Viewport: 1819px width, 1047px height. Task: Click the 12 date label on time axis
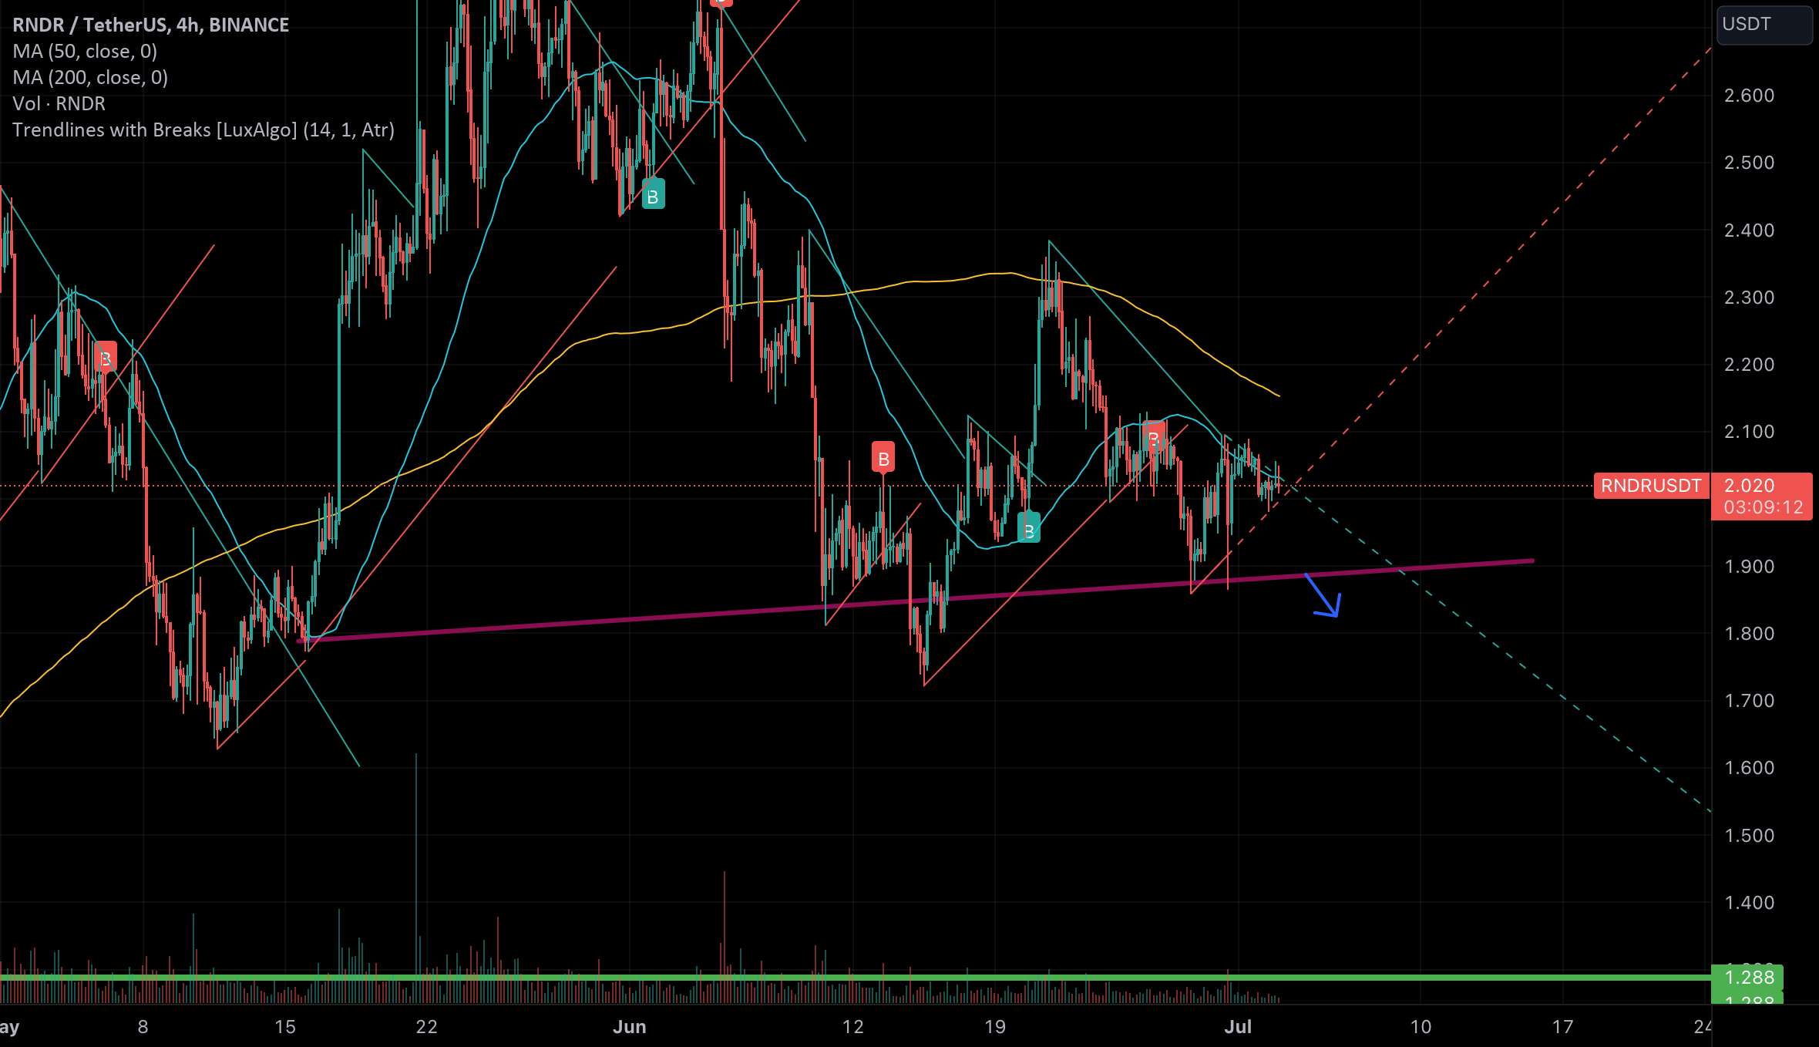tap(853, 1027)
